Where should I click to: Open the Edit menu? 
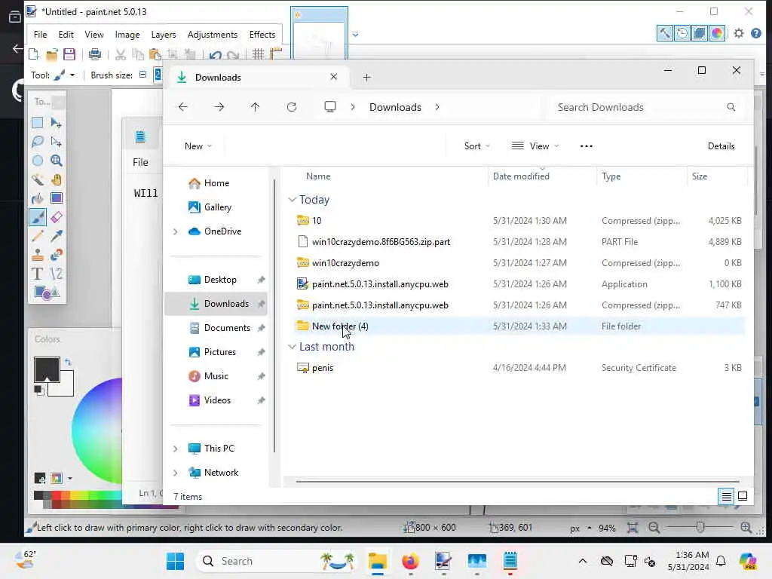(66, 35)
